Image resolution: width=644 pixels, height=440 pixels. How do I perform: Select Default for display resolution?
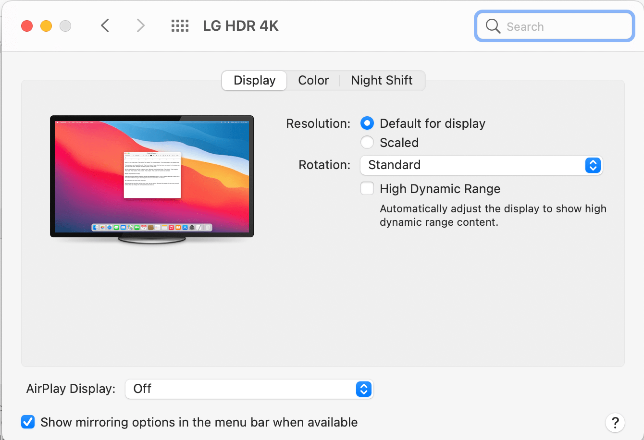367,123
